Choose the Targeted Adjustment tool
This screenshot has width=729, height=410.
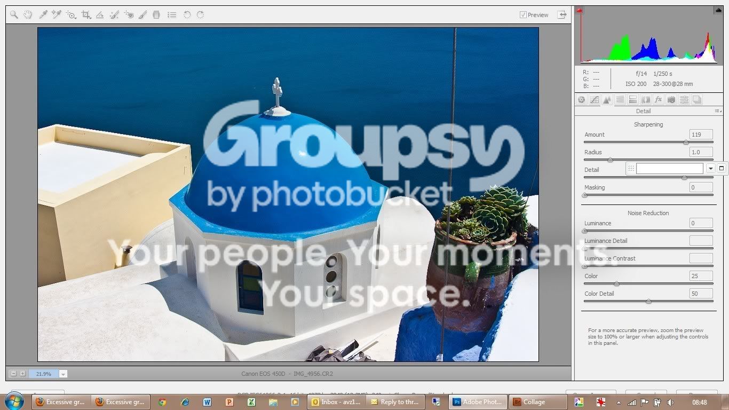[71, 15]
